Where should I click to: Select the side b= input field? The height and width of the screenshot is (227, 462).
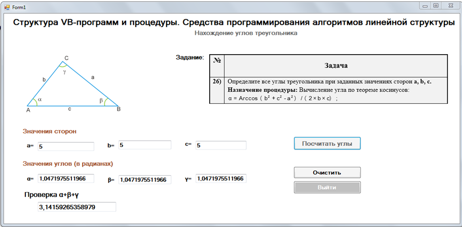pos(144,145)
